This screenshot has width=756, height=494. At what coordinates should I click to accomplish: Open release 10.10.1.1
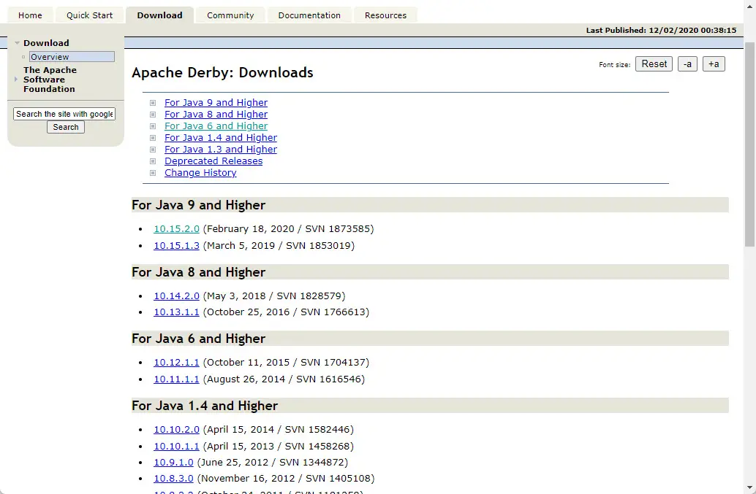point(176,447)
